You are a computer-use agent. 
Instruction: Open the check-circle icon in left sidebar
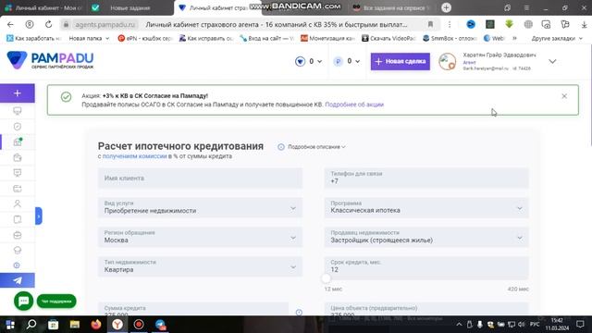tap(18, 127)
